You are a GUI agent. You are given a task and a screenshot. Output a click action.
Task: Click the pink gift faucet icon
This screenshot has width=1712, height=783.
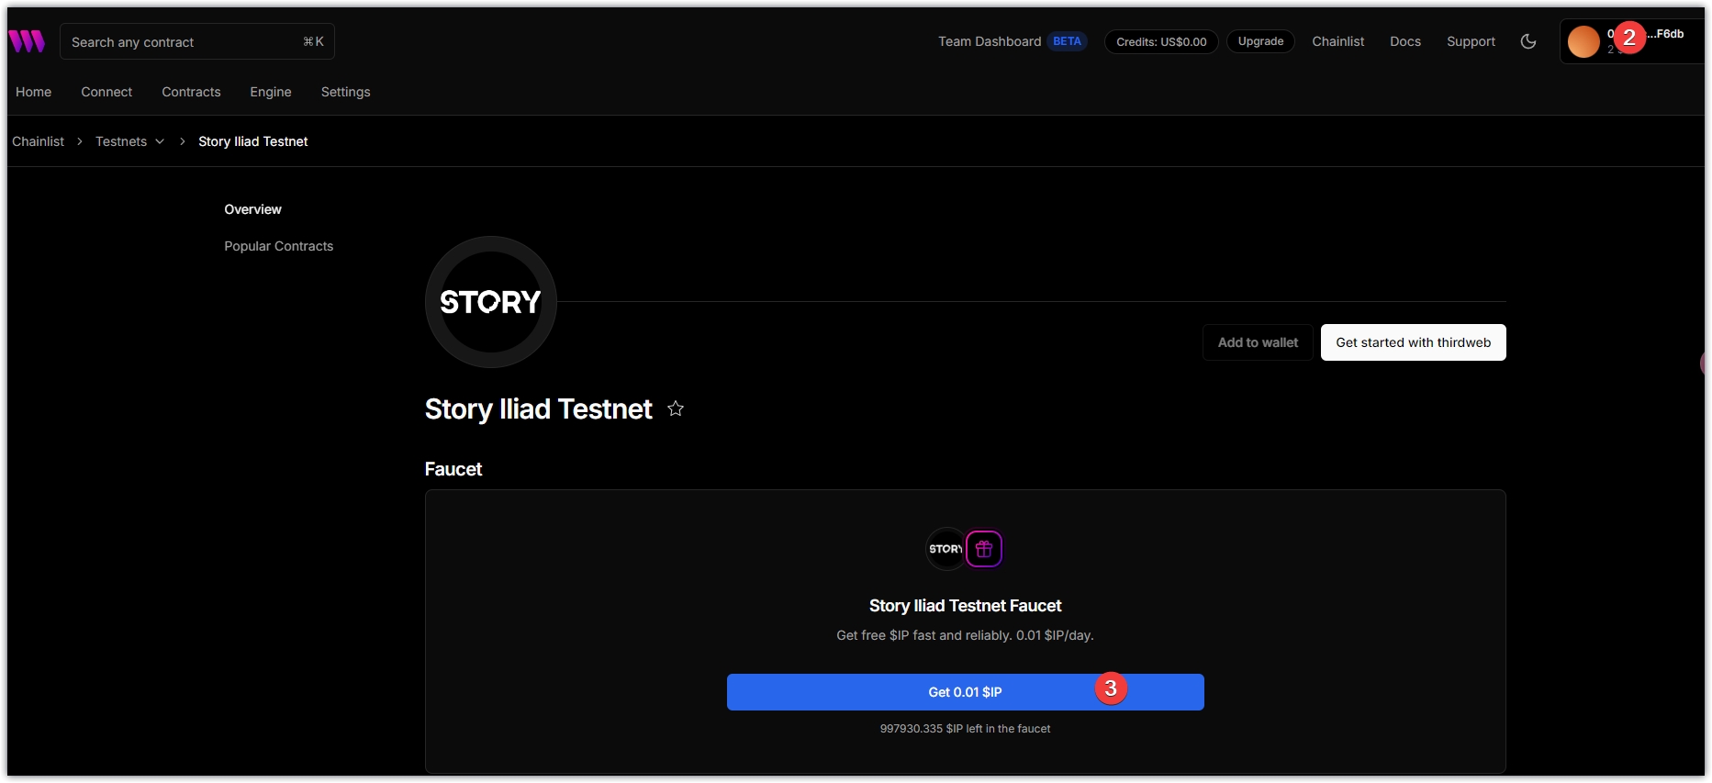(984, 549)
